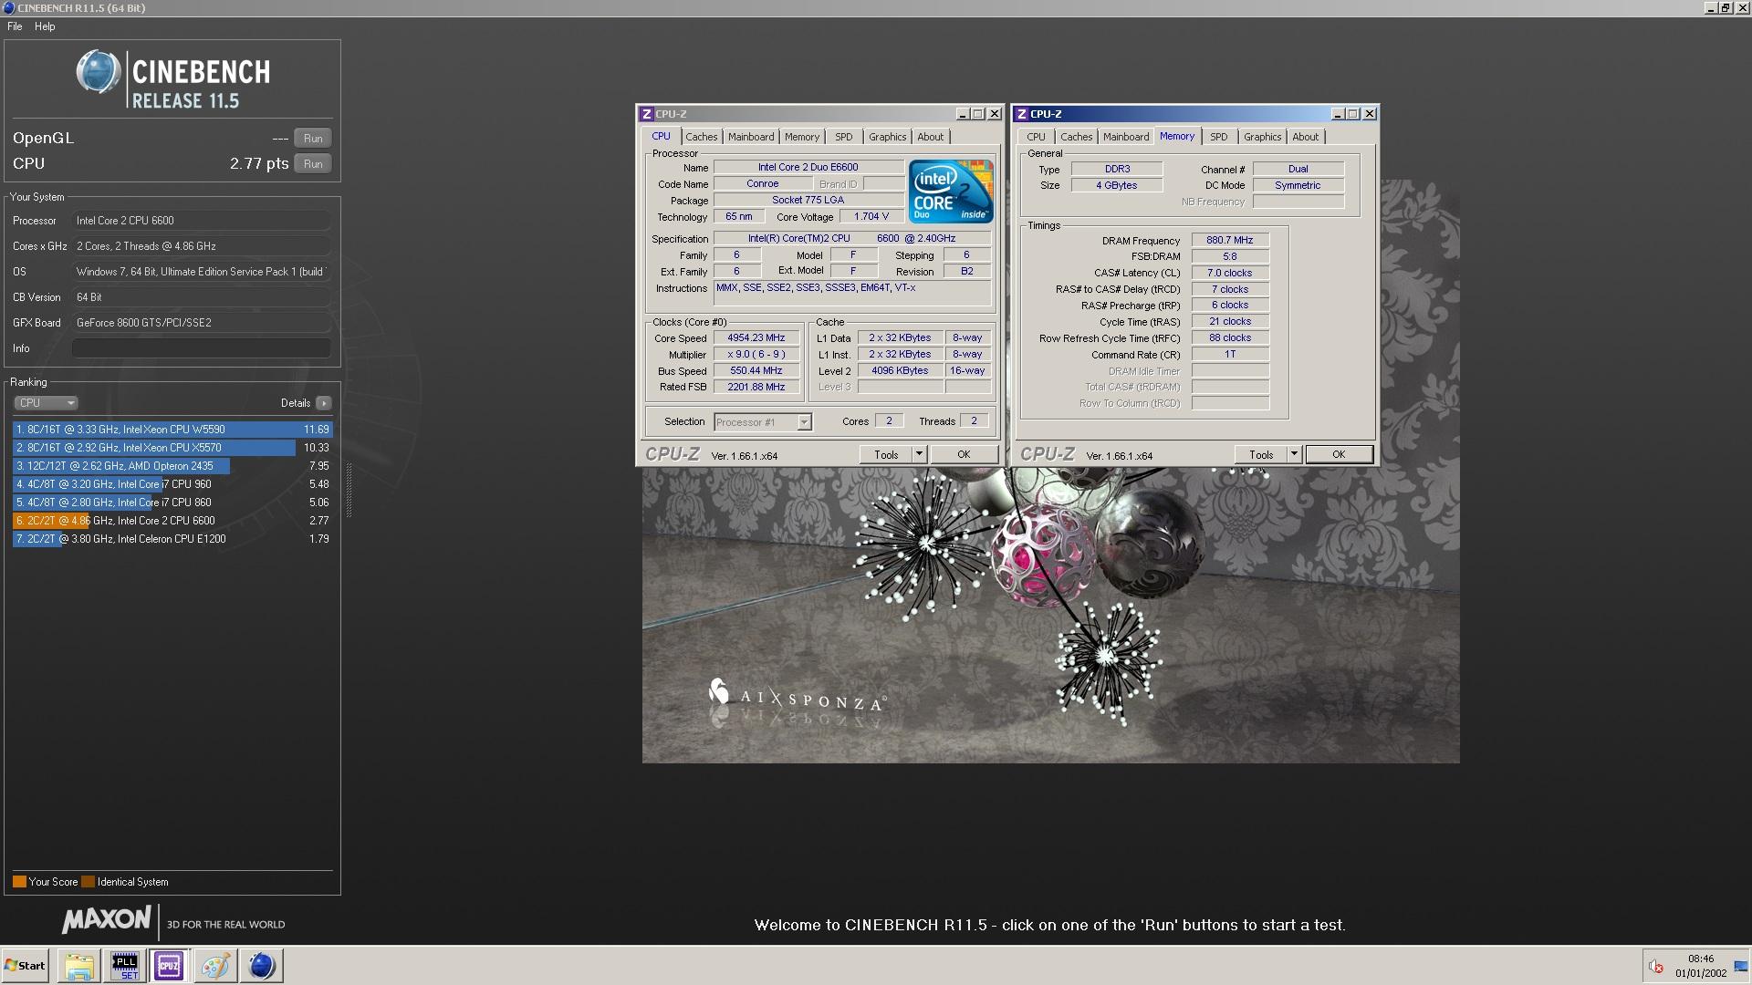Select ranking row Xeon CPU X5570
This screenshot has width=1752, height=985.
[x=172, y=448]
